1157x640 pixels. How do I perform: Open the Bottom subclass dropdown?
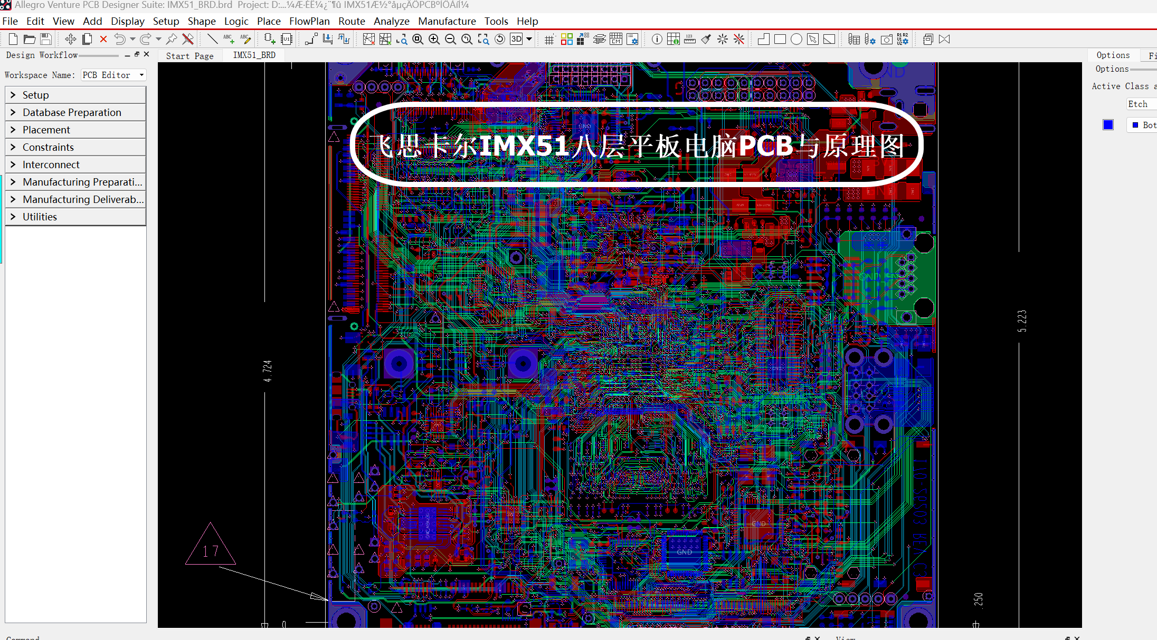pos(1142,125)
